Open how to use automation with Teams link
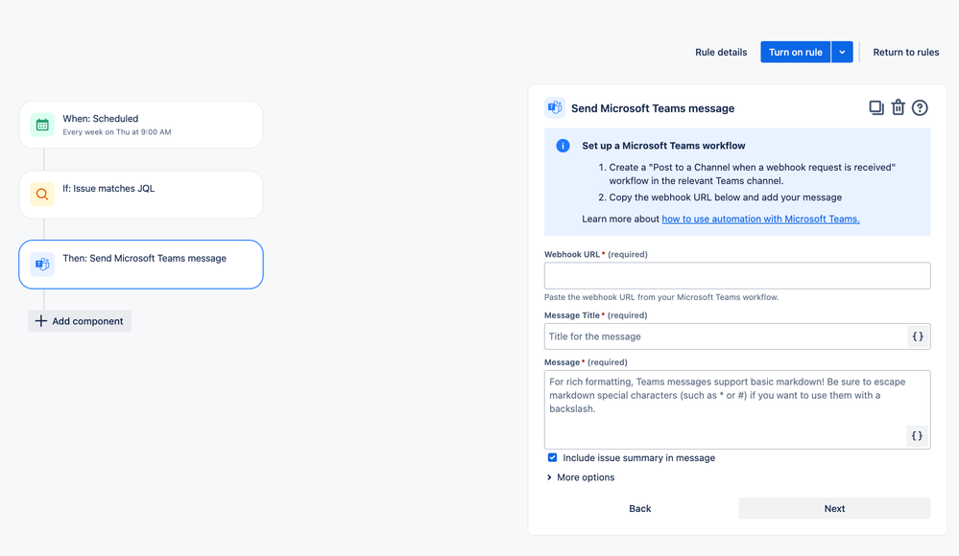 [761, 219]
